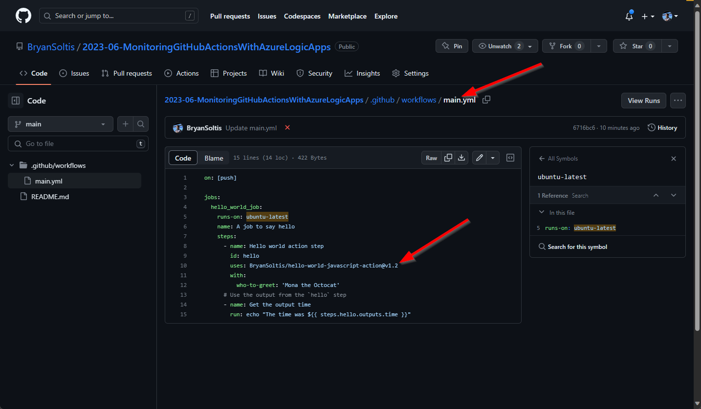Close the symbols panel
The image size is (701, 409).
[674, 159]
